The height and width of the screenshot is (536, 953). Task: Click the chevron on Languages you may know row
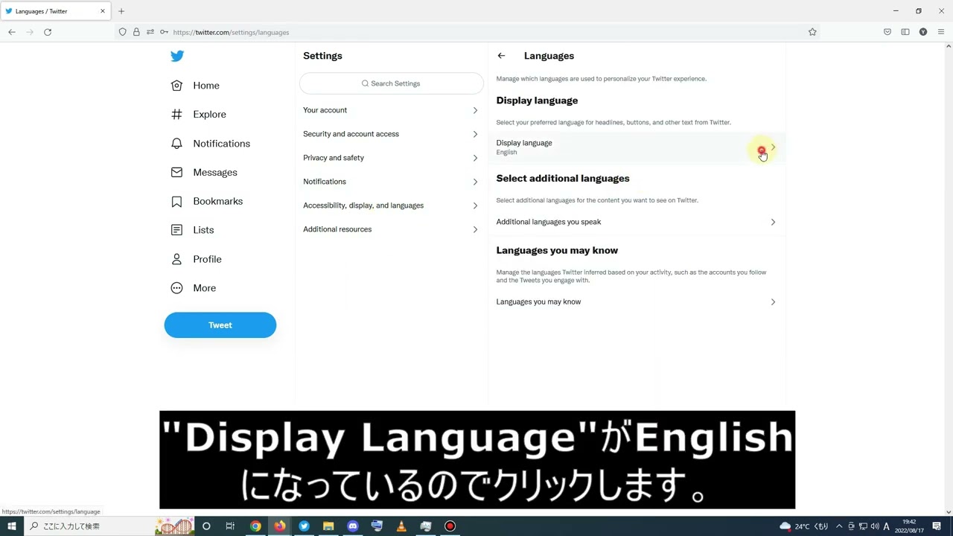(773, 301)
